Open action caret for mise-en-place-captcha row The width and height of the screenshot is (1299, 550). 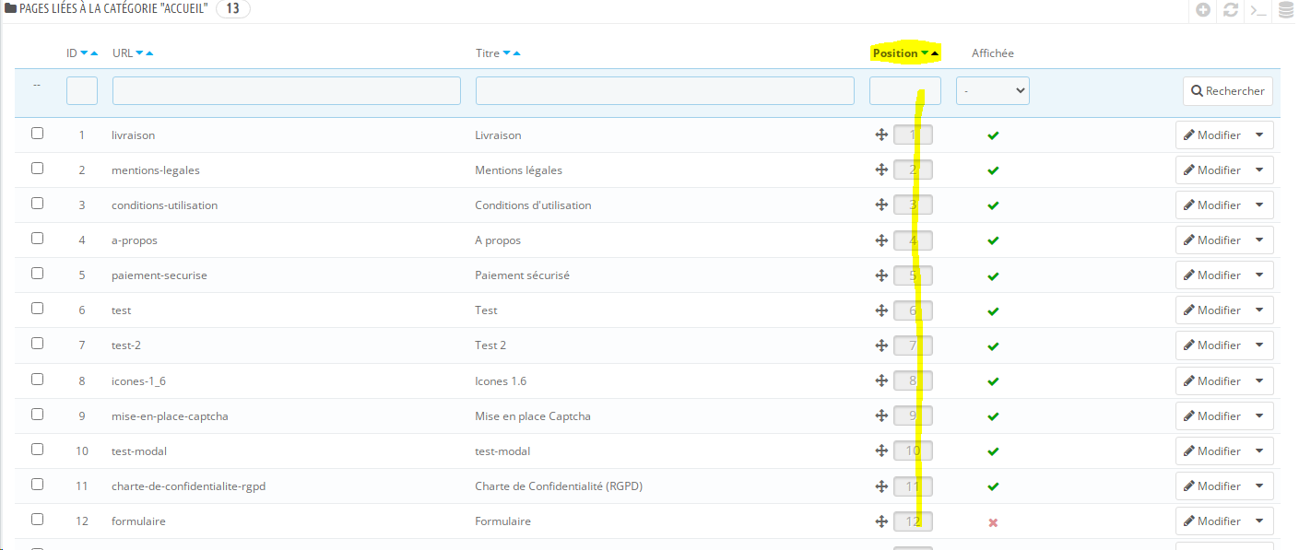click(x=1260, y=416)
